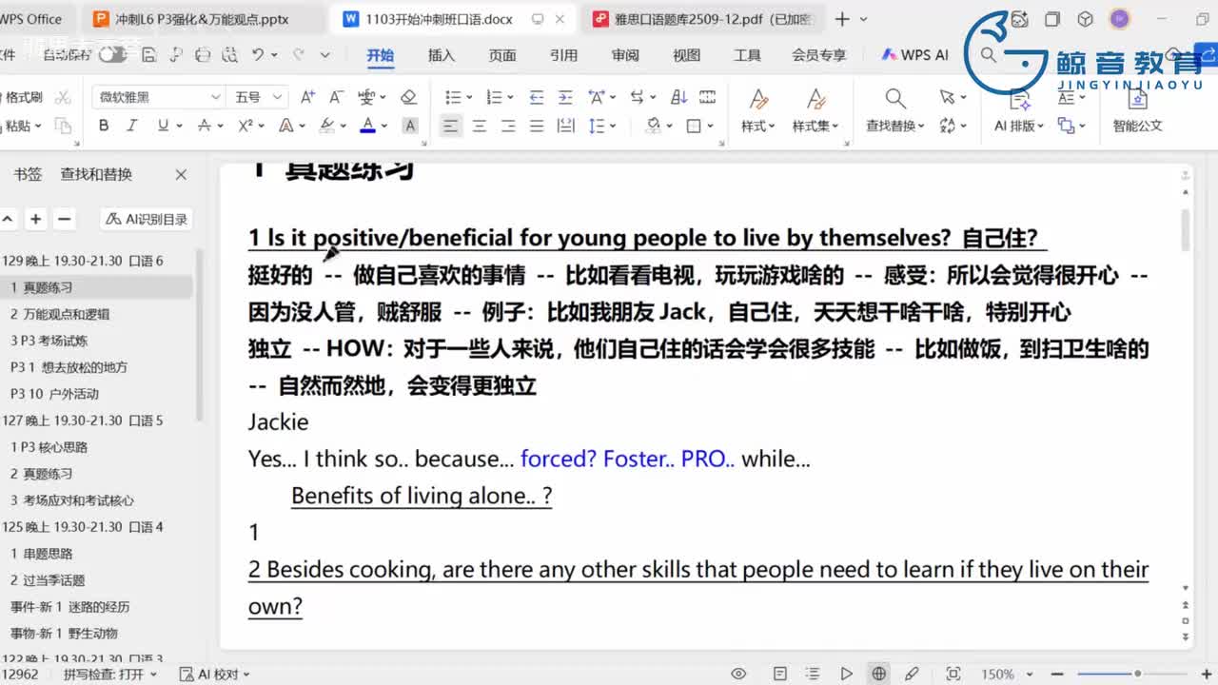Toggle italic formatting
This screenshot has height=685, width=1218.
132,126
